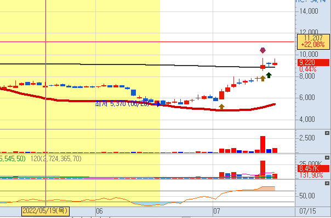Click the 최저 5,370 low-price annotation

point(122,103)
